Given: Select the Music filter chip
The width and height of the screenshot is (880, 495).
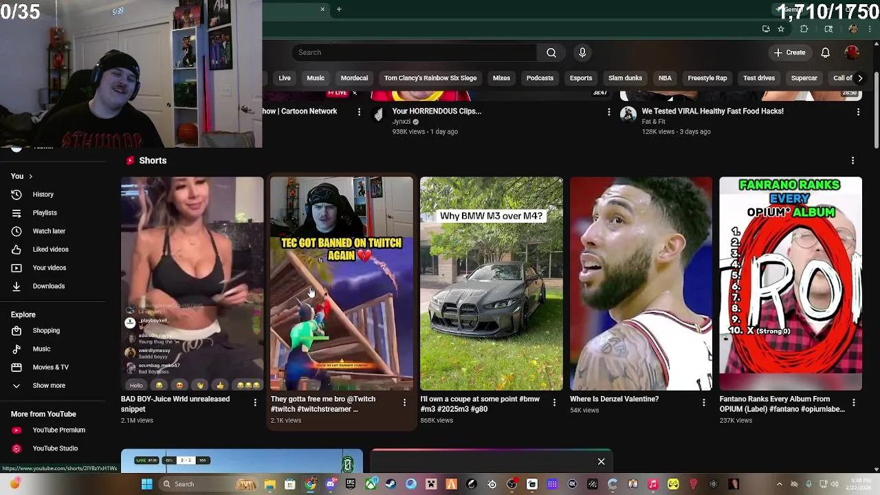Looking at the screenshot, I should pyautogui.click(x=316, y=78).
